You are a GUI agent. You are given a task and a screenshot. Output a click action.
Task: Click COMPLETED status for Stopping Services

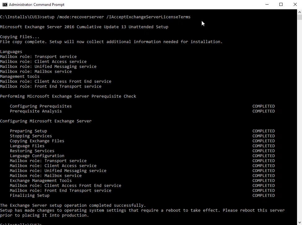point(264,136)
